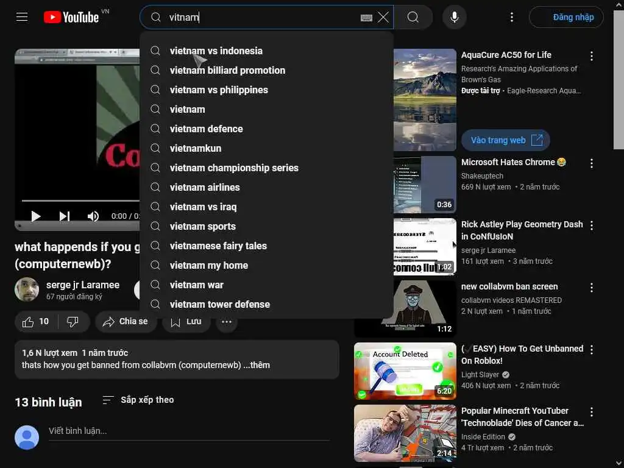
Task: Open settings three-dot menu in header
Action: click(x=512, y=17)
